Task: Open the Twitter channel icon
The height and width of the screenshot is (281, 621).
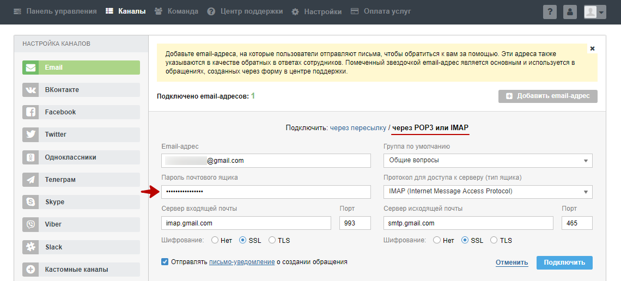Action: [x=31, y=135]
